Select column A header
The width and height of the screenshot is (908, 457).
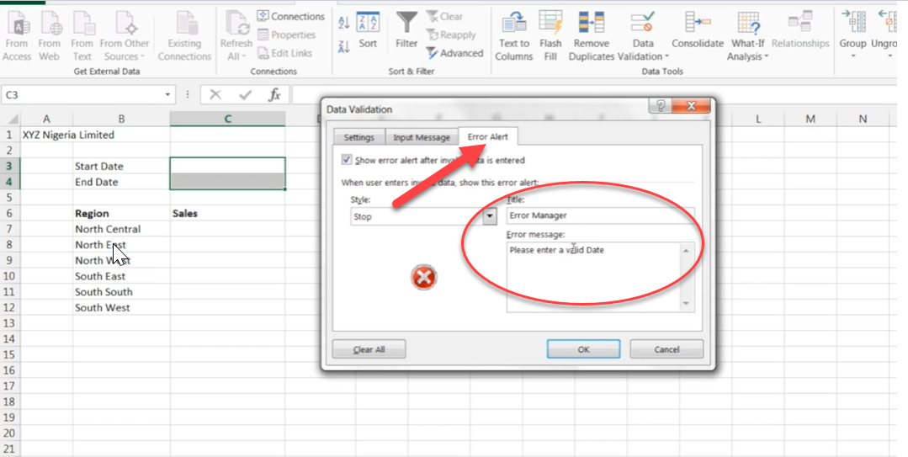[x=46, y=119]
